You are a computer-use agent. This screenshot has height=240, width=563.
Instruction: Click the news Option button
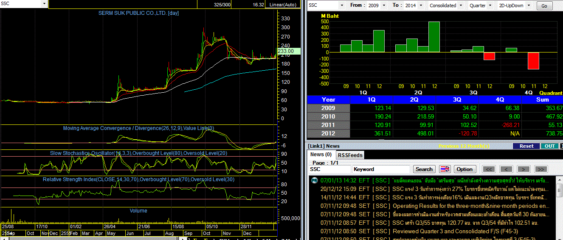(464, 169)
